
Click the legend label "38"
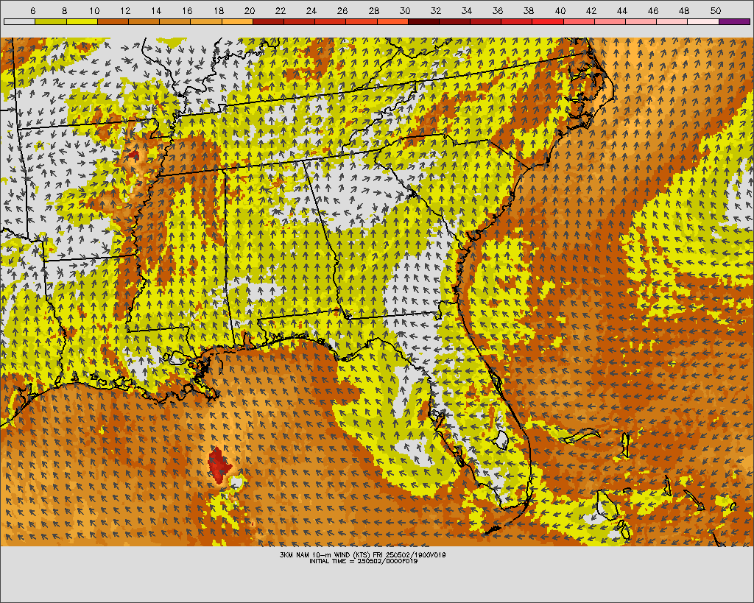(x=529, y=10)
